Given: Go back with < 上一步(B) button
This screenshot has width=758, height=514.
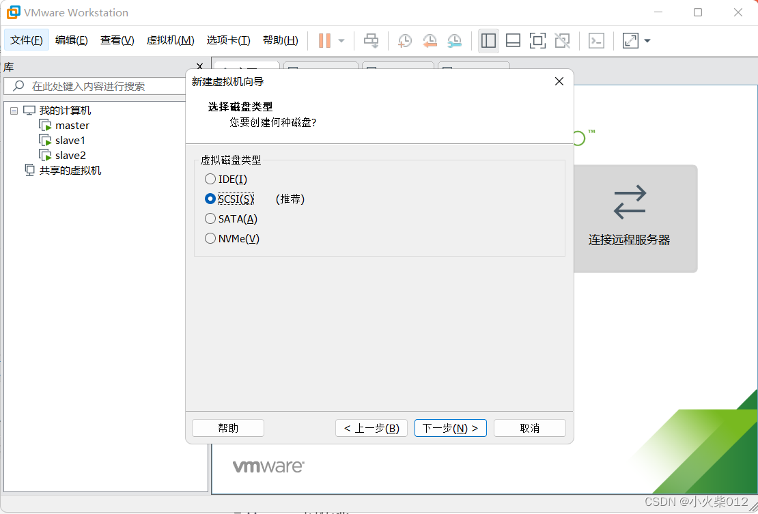Looking at the screenshot, I should (x=371, y=428).
